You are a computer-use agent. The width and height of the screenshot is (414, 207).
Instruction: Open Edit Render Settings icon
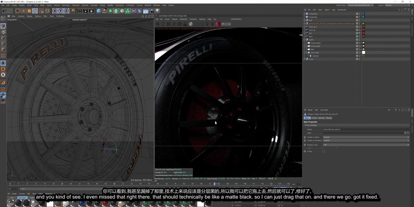91,11
